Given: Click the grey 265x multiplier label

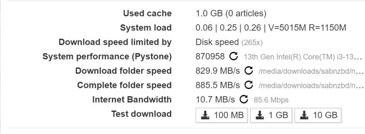Looking at the screenshot, I should [252, 42].
